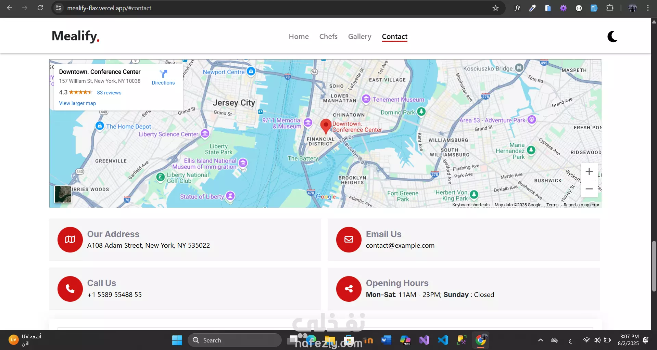The height and width of the screenshot is (350, 657).
Task: Click the taskbar Search box
Action: pyautogui.click(x=235, y=340)
